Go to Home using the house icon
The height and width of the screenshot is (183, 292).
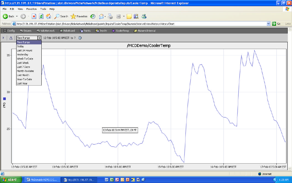(x=48, y=16)
